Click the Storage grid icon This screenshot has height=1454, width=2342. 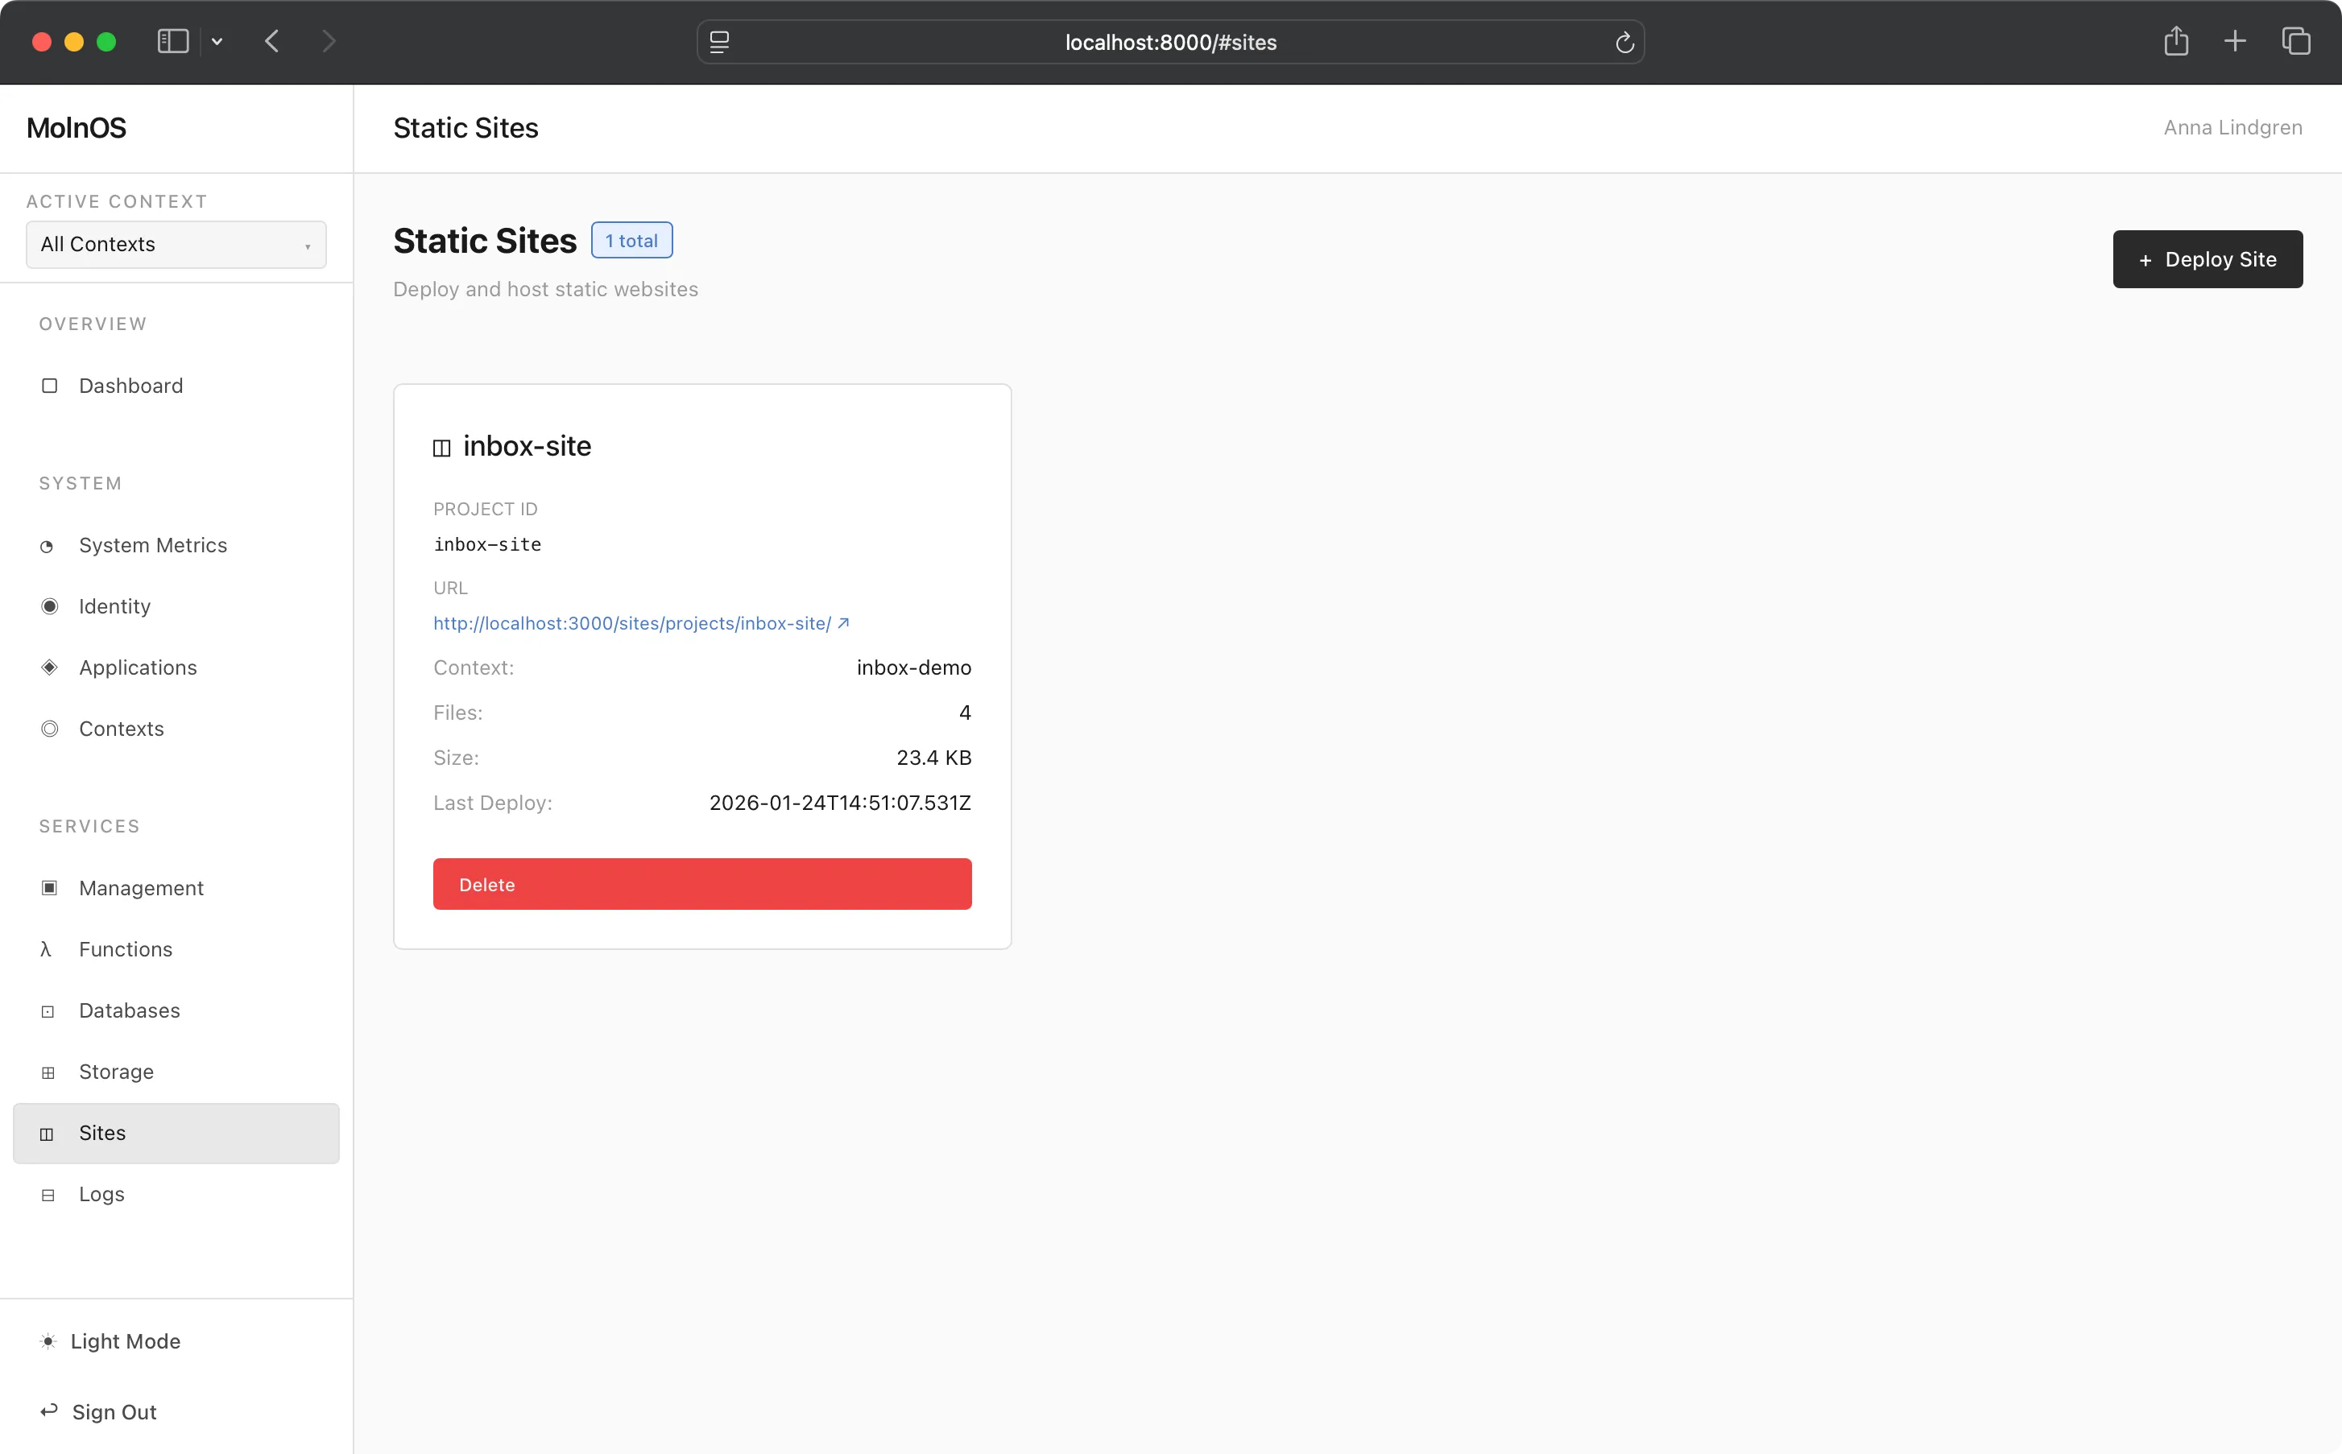pyautogui.click(x=48, y=1072)
